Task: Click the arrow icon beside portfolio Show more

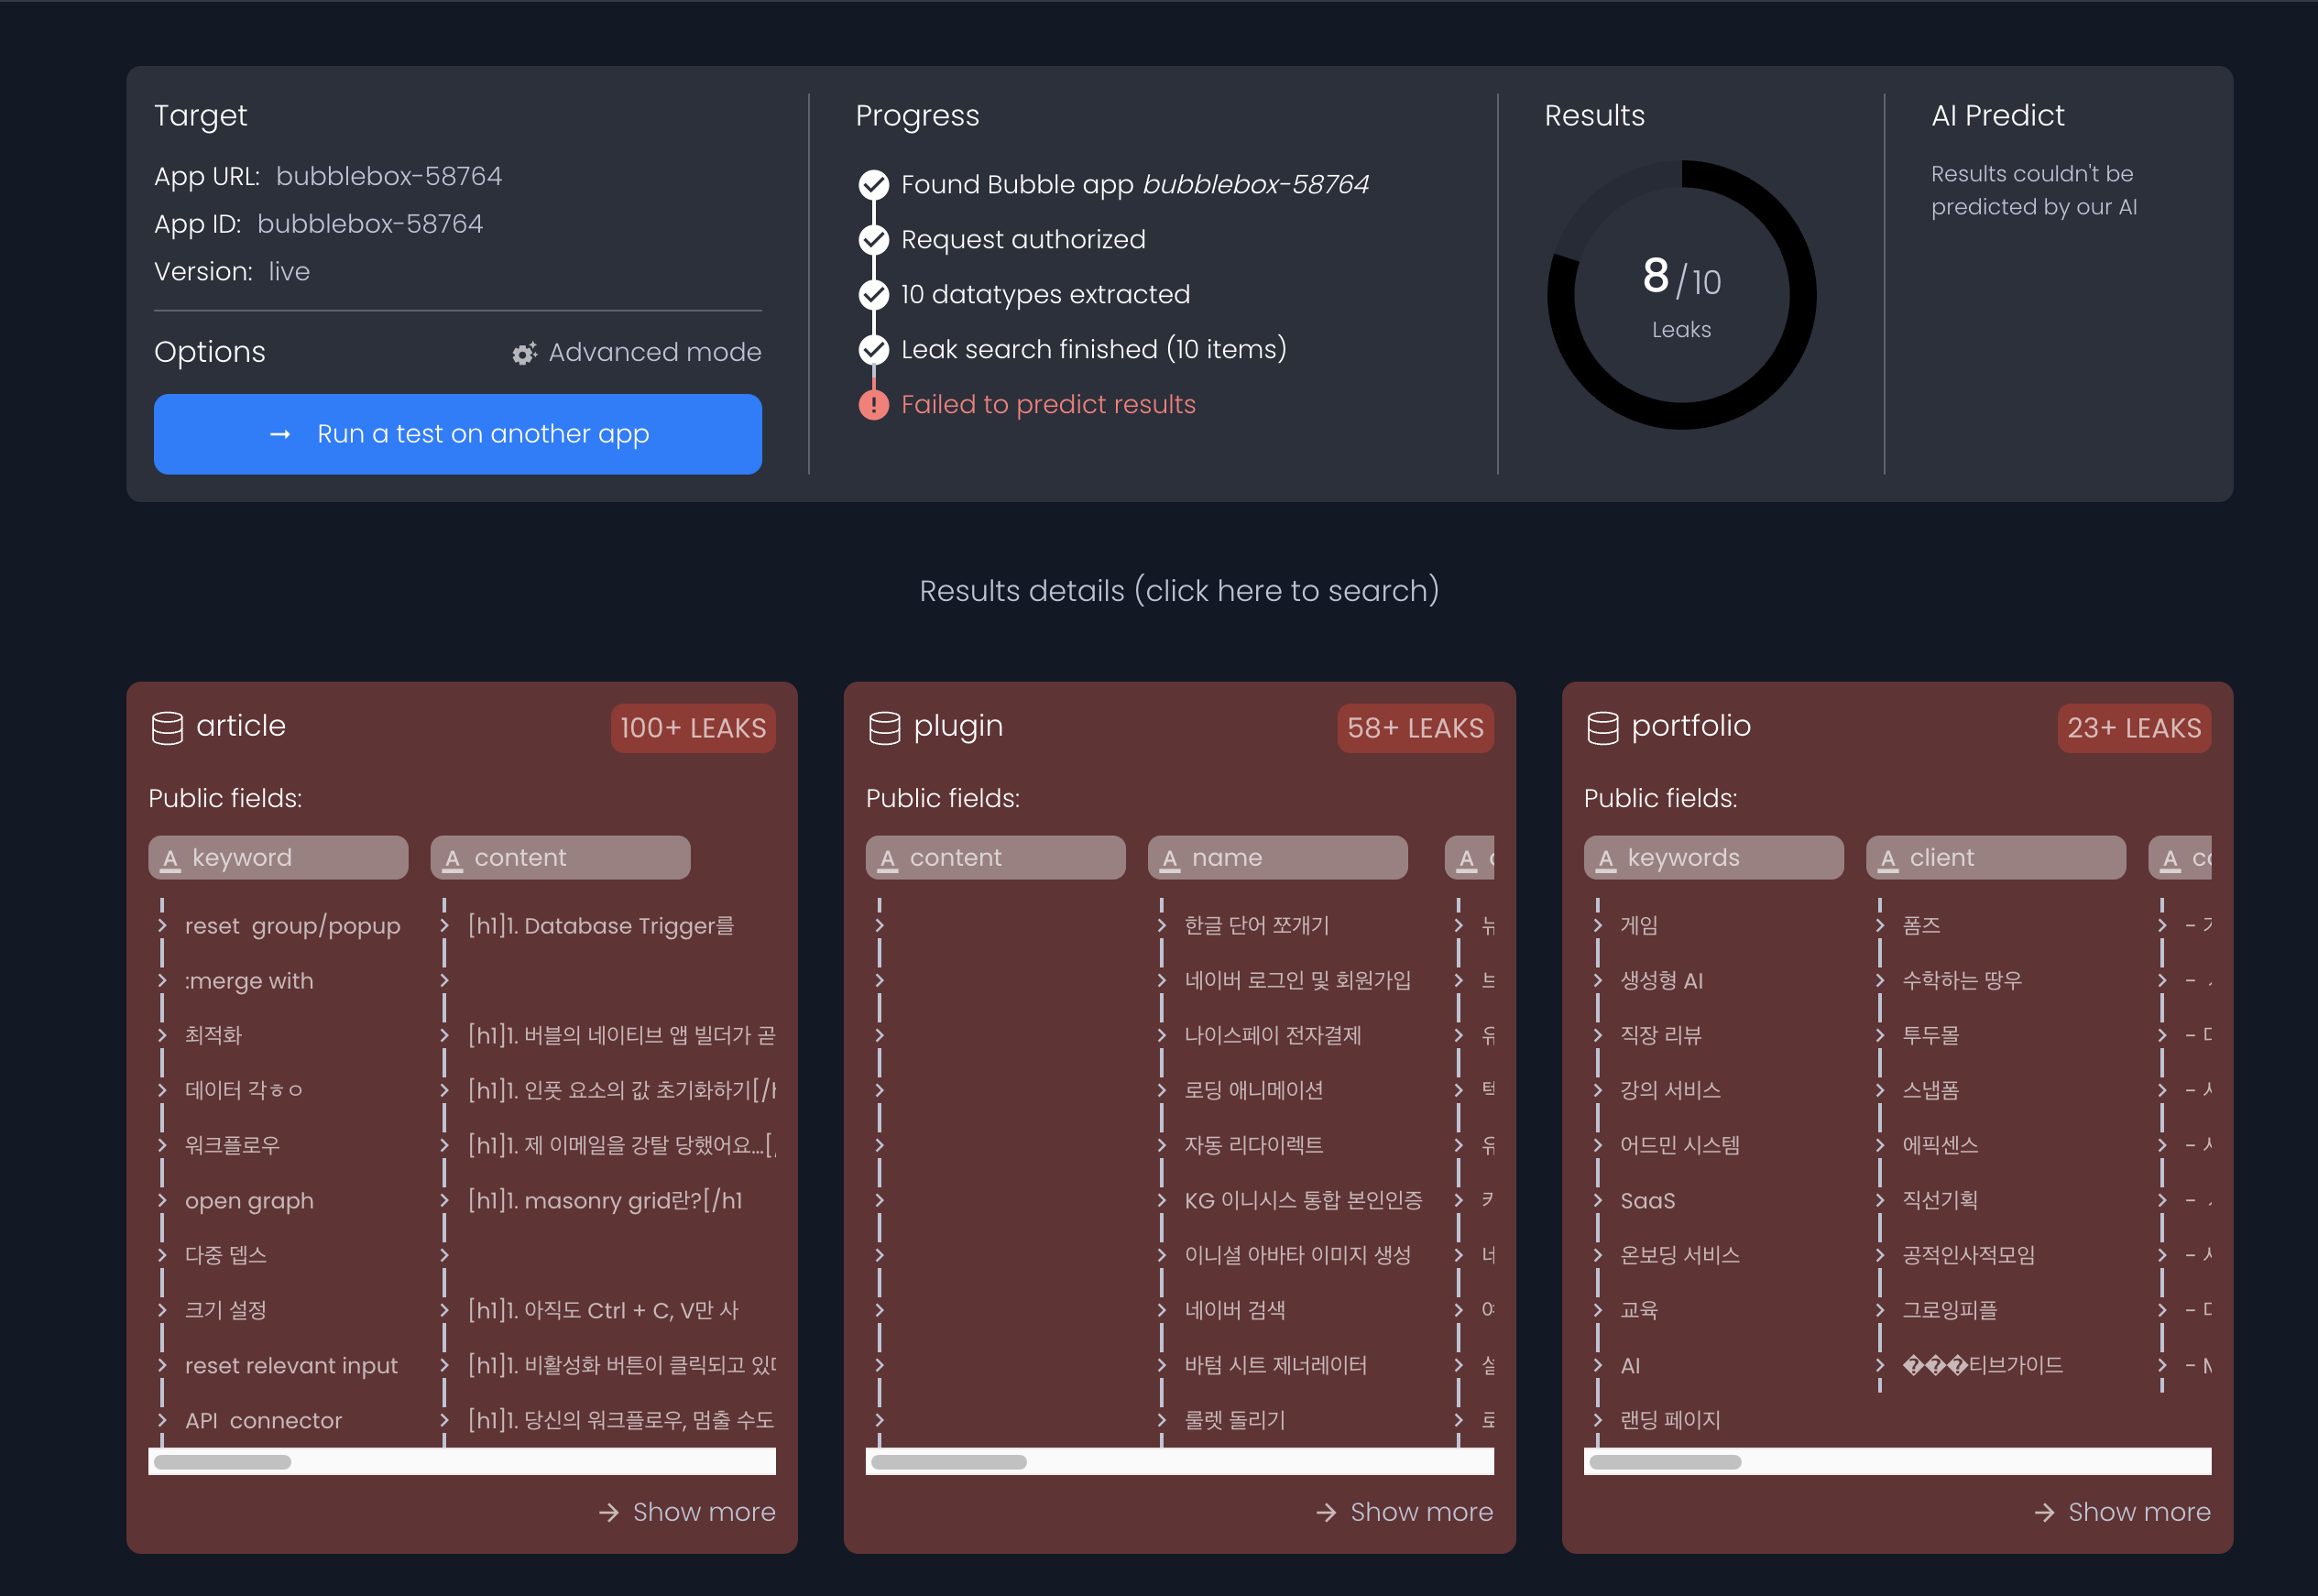Action: click(2044, 1512)
